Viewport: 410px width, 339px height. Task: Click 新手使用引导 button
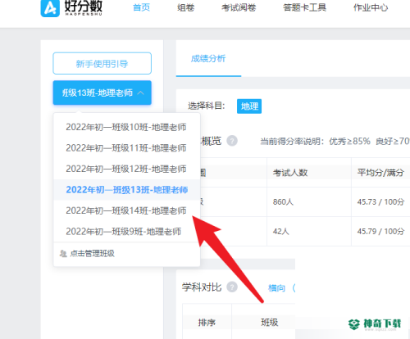(x=102, y=63)
